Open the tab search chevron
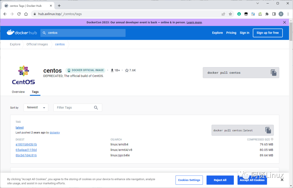The height and width of the screenshot is (188, 293). coord(257,3)
